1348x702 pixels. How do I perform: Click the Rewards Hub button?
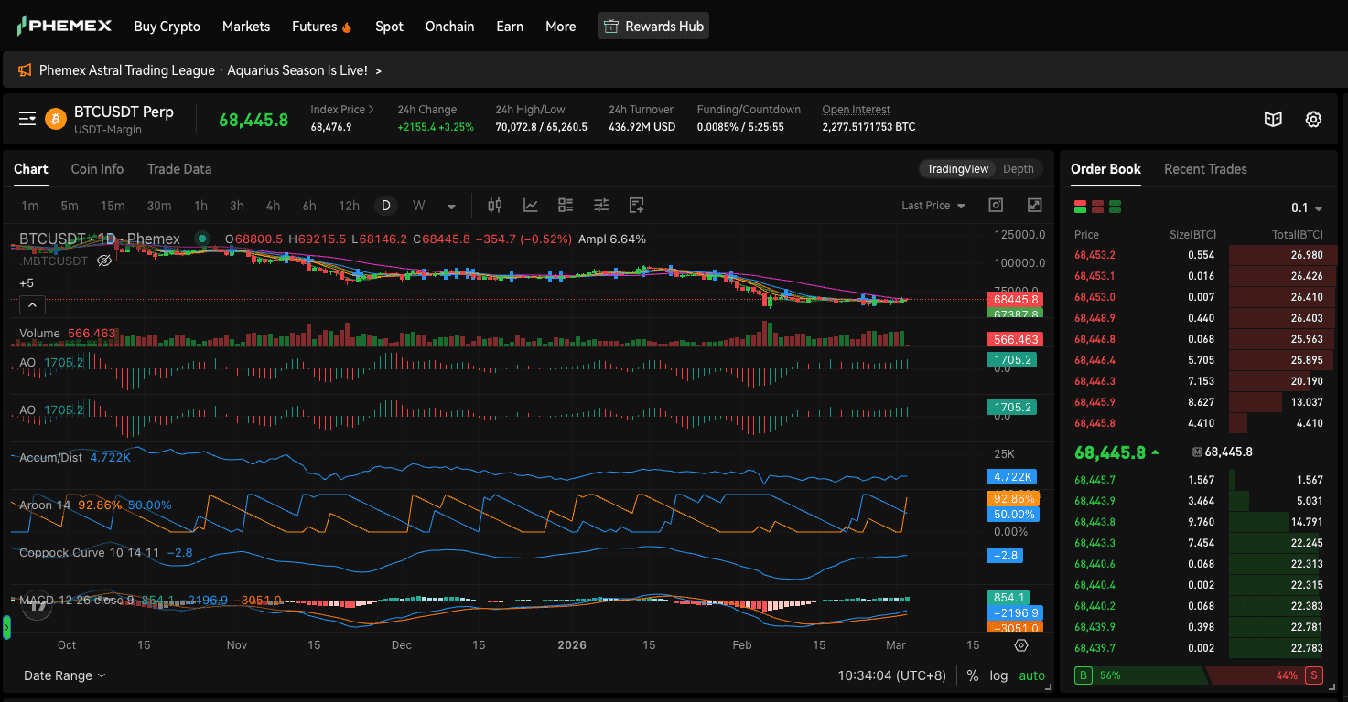[x=653, y=27]
